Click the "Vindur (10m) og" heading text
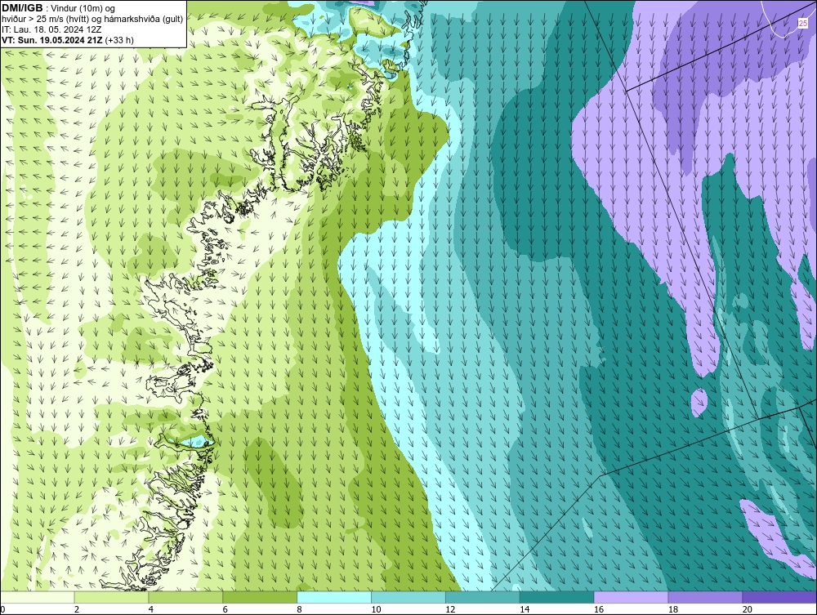 (83, 8)
